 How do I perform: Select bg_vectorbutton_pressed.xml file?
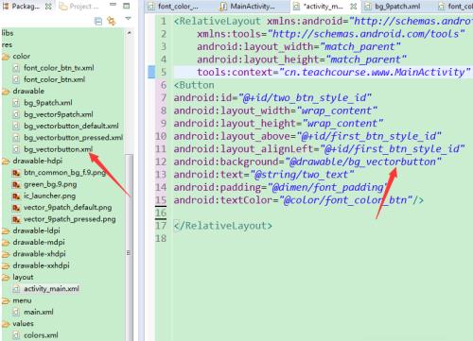pyautogui.click(x=73, y=138)
